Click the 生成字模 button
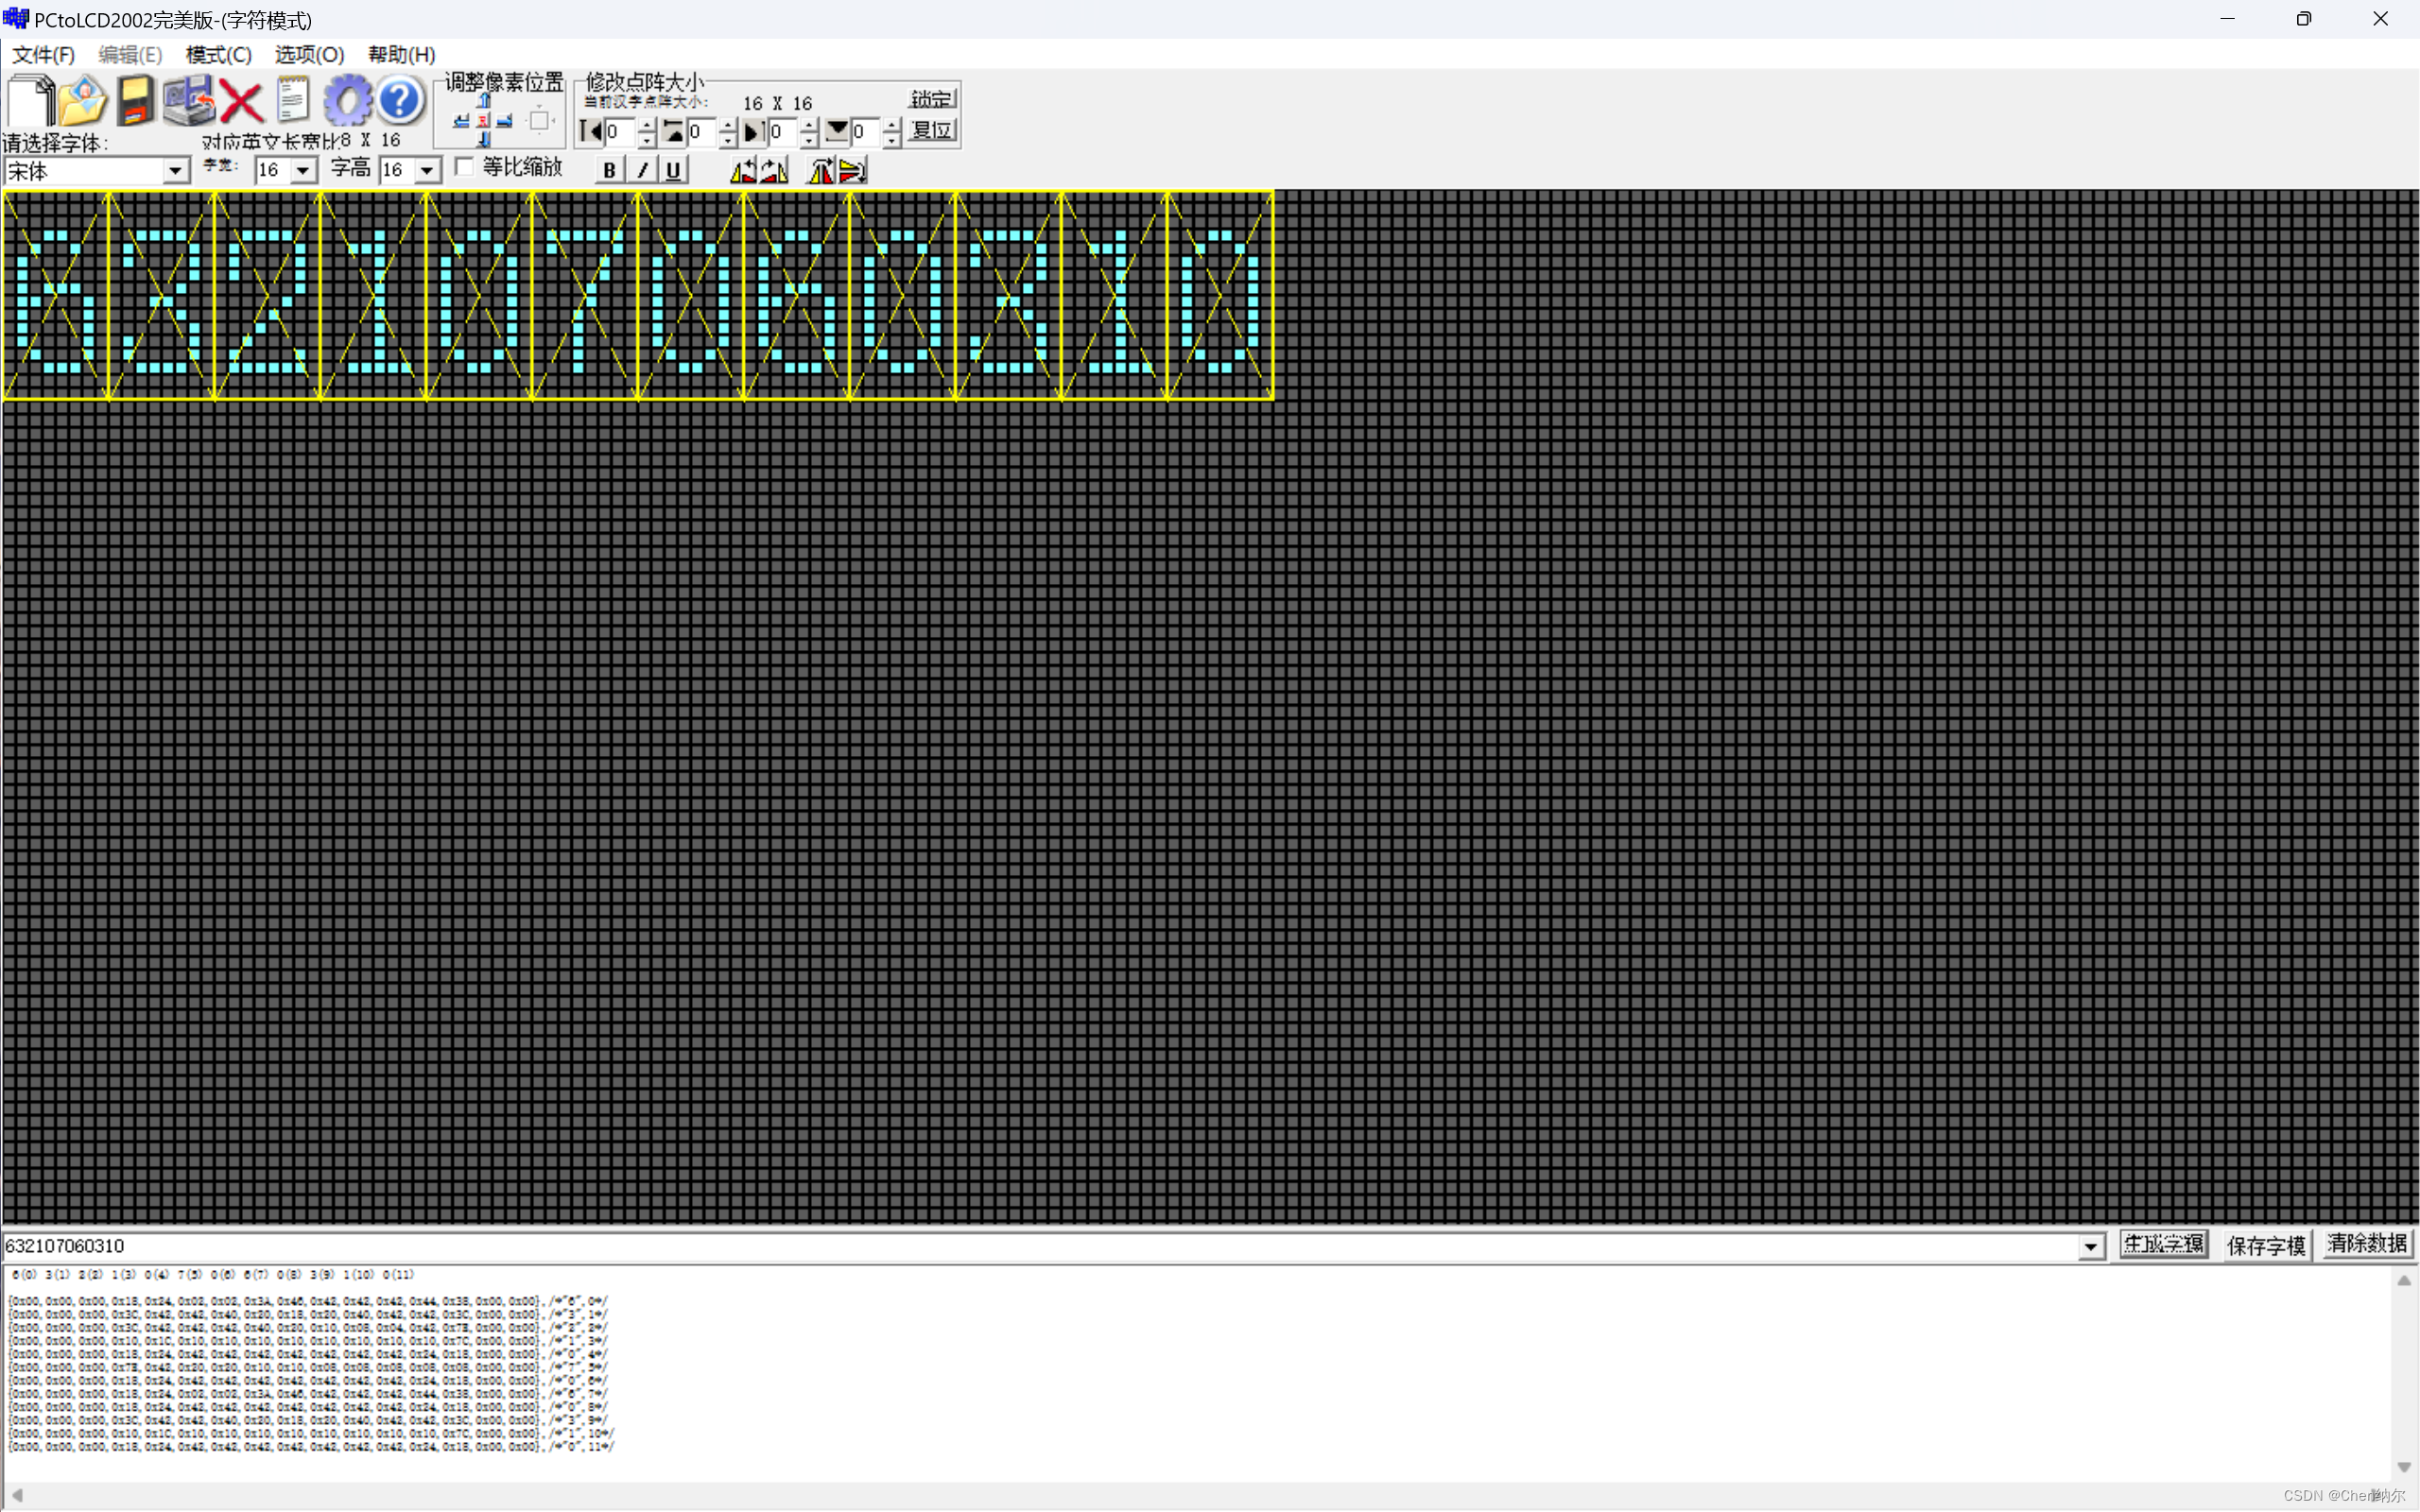The height and width of the screenshot is (1512, 2420). click(2163, 1244)
